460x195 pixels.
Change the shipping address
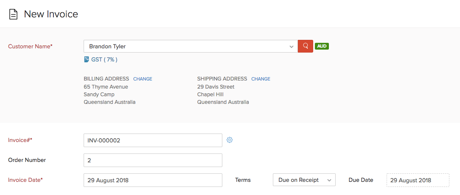(261, 79)
